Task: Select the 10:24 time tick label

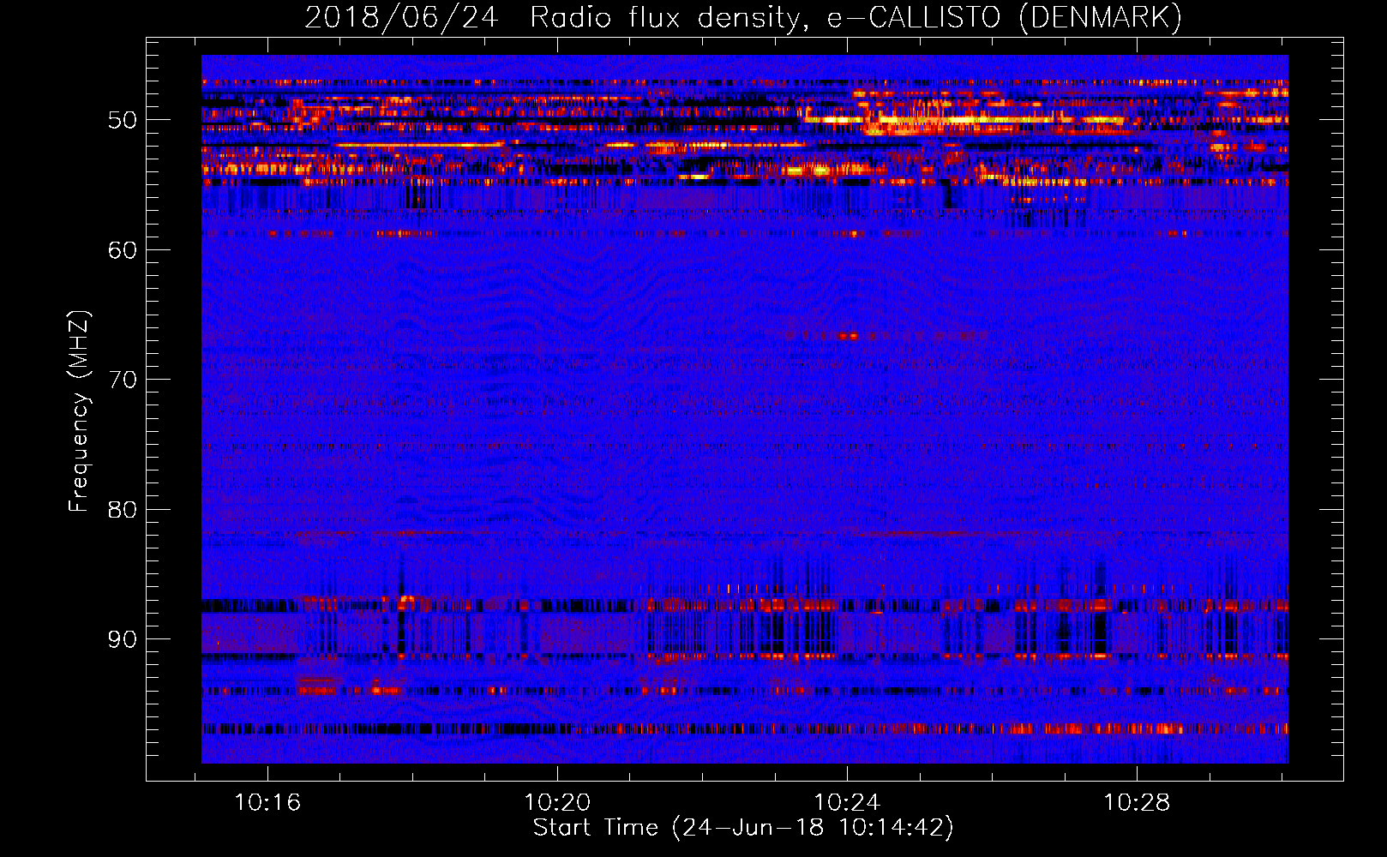Action: tap(847, 803)
